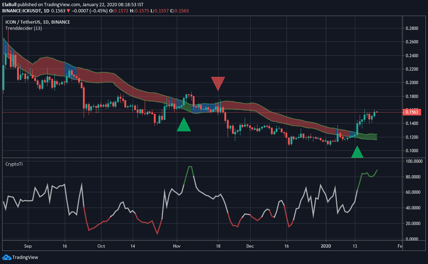Click the green up triangle near November
The height and width of the screenshot is (264, 428).
[184, 124]
